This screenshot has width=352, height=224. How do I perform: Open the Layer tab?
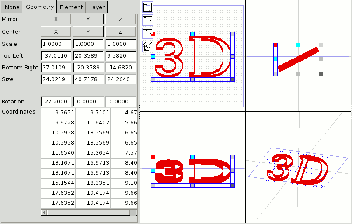tap(96, 7)
